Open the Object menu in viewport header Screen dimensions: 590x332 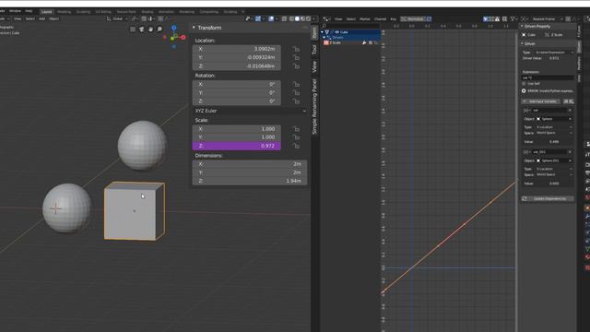(53, 18)
